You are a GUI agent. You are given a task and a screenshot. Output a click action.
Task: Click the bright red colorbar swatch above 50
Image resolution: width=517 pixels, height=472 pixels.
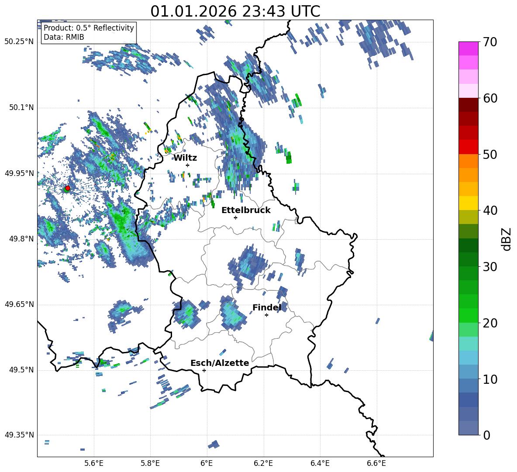(x=468, y=147)
